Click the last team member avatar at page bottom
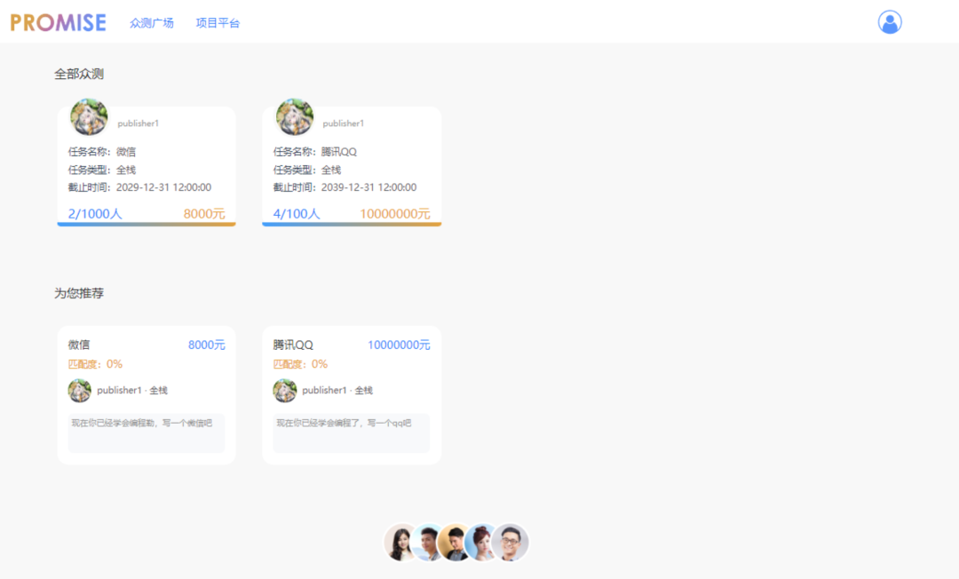Viewport: 959px width, 579px height. pyautogui.click(x=512, y=542)
